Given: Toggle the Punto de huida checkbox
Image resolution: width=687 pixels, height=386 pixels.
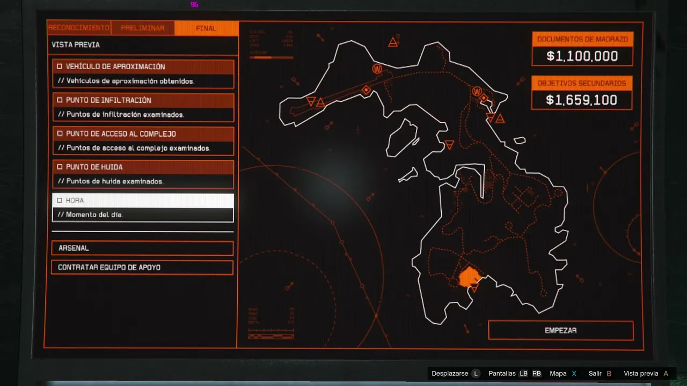Looking at the screenshot, I should point(60,167).
